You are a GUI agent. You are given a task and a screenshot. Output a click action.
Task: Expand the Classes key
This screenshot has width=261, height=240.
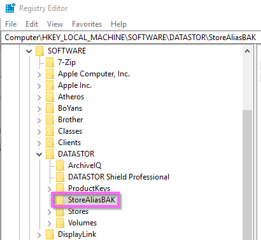coord(39,132)
